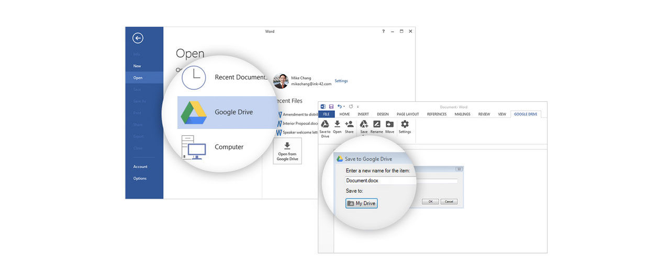Switch to the PAGE LAYOUT ribbon tab

pos(408,114)
